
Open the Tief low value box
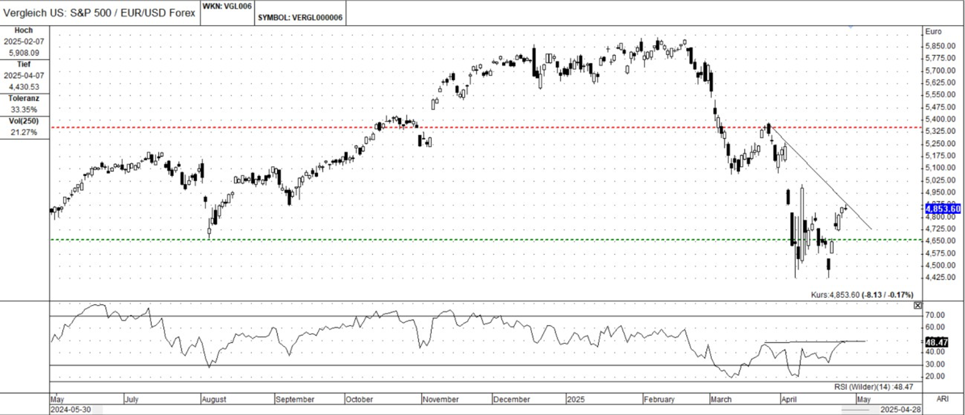[x=24, y=76]
